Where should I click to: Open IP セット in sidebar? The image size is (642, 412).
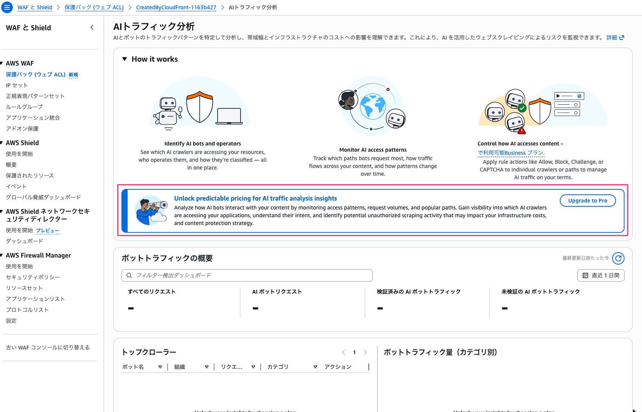coord(17,85)
